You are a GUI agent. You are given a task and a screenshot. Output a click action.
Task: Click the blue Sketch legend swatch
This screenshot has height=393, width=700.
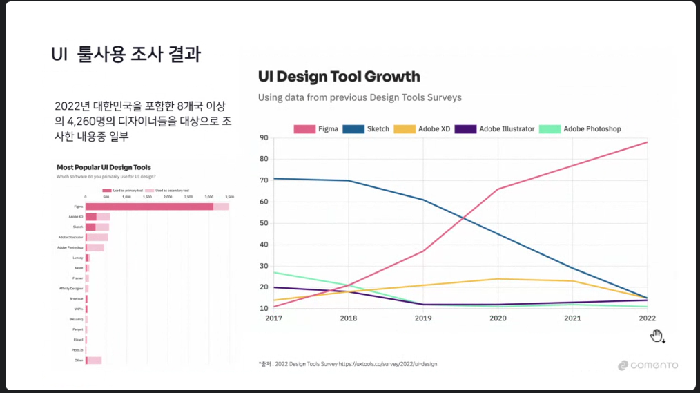pyautogui.click(x=353, y=129)
